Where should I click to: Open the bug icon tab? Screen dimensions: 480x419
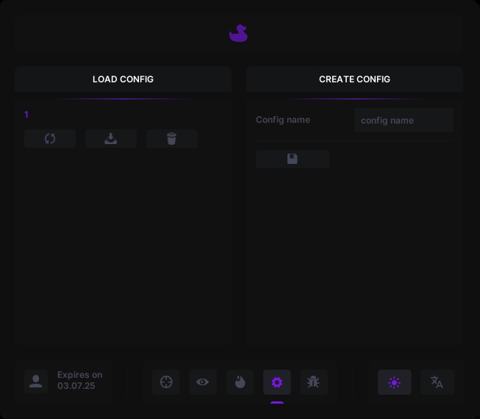(x=314, y=382)
